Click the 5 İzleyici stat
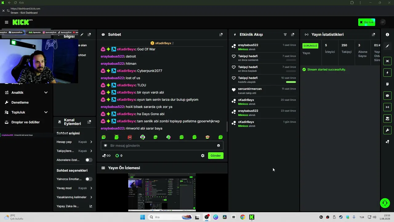394x222 pixels. point(330,48)
